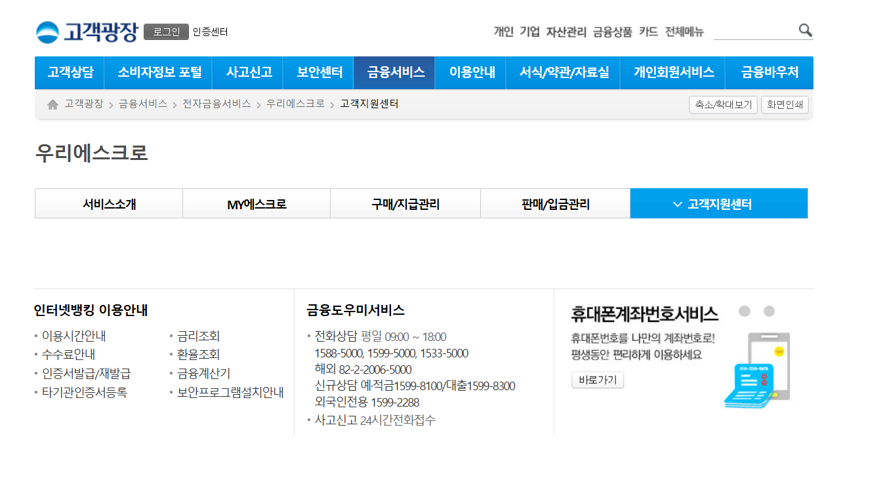The height and width of the screenshot is (482, 885).
Task: Click the 전화상담 평일 09:00 ~ 18:00 text
Action: coord(380,337)
